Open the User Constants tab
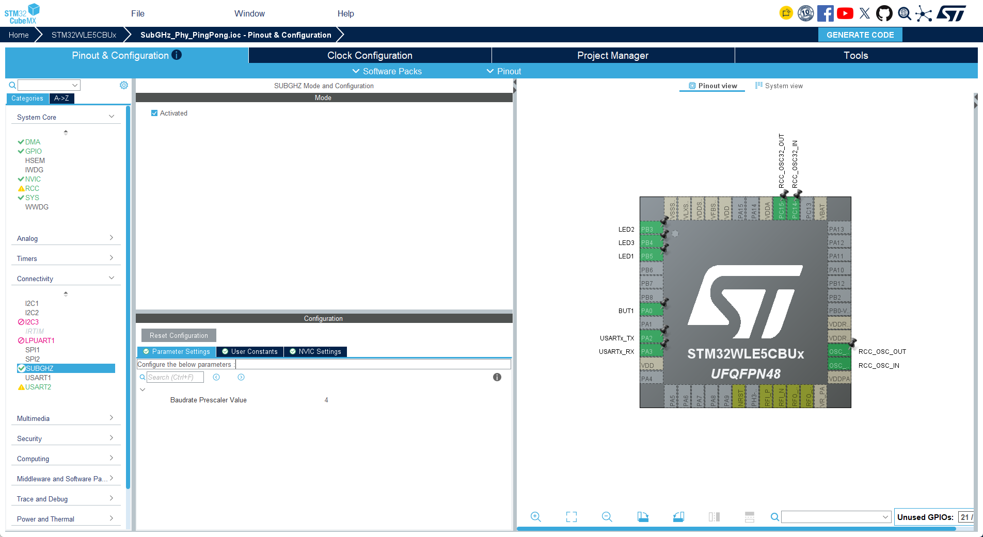This screenshot has height=537, width=983. pos(250,352)
